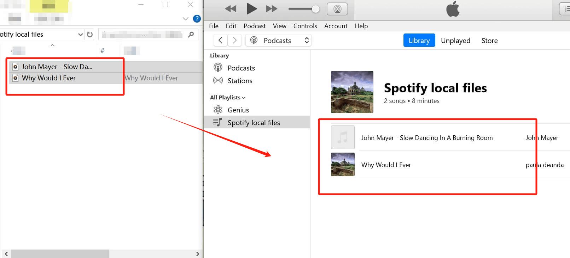This screenshot has height=258, width=570.
Task: Click the audio file icon for Why Would I Ever
Action: [15, 78]
